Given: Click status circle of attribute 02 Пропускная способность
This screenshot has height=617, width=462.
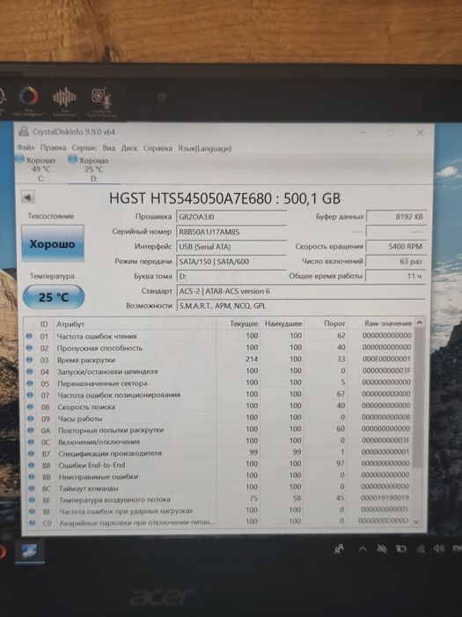Looking at the screenshot, I should click(29, 348).
